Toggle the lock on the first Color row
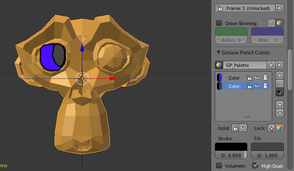 249,78
